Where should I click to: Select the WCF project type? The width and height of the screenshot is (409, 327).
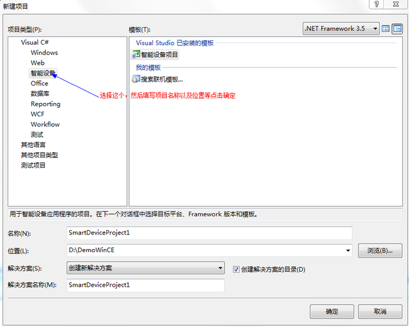(37, 114)
